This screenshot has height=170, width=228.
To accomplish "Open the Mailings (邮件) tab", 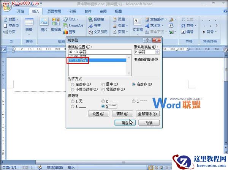I will (88, 11).
